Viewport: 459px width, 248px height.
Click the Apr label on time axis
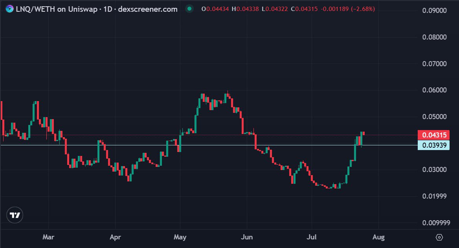[115, 237]
